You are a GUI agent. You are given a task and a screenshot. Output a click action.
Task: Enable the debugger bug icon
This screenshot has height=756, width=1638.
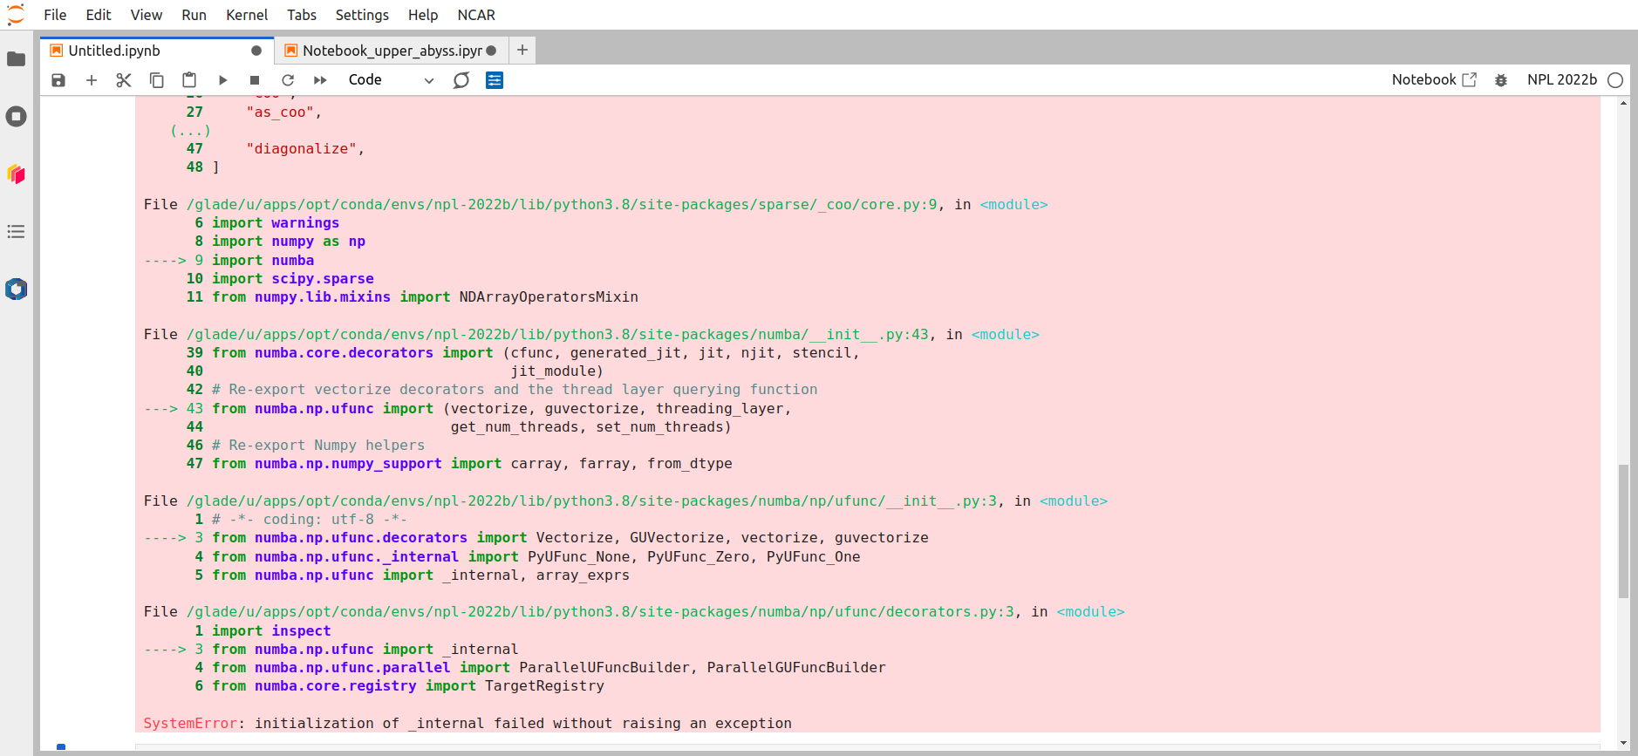pos(1501,80)
